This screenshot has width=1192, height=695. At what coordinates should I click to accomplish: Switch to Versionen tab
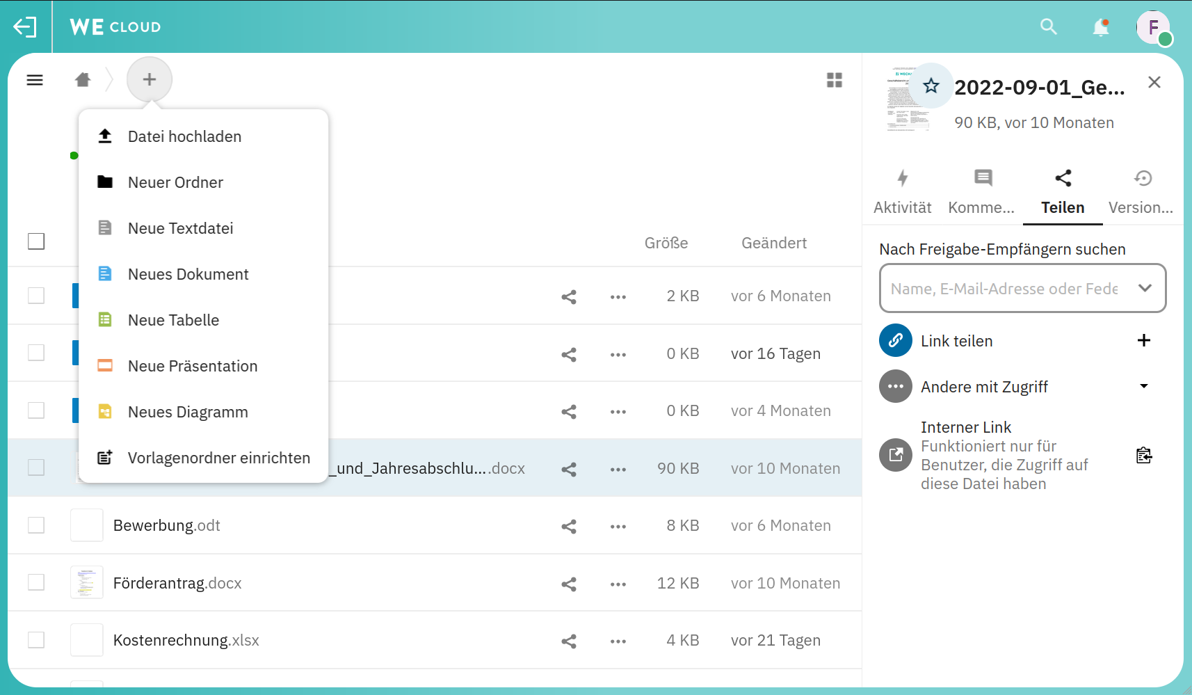pos(1141,193)
